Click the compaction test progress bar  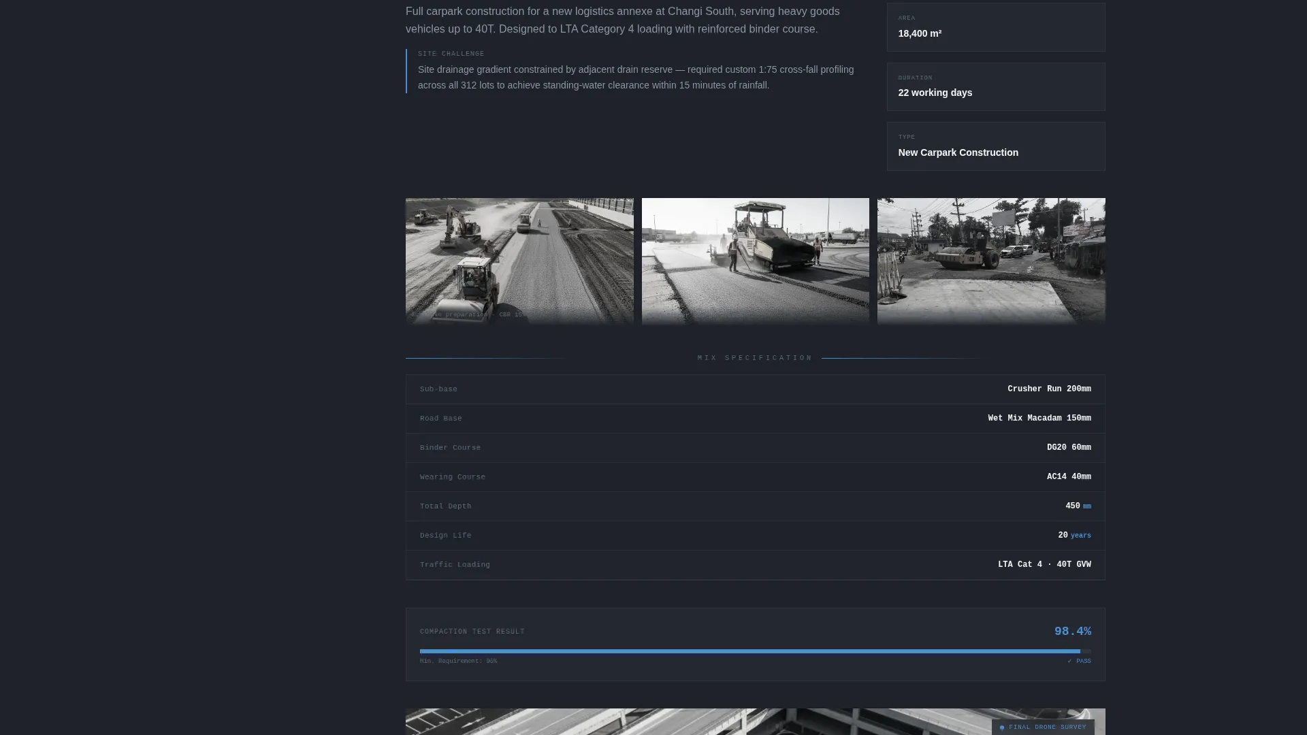755,651
